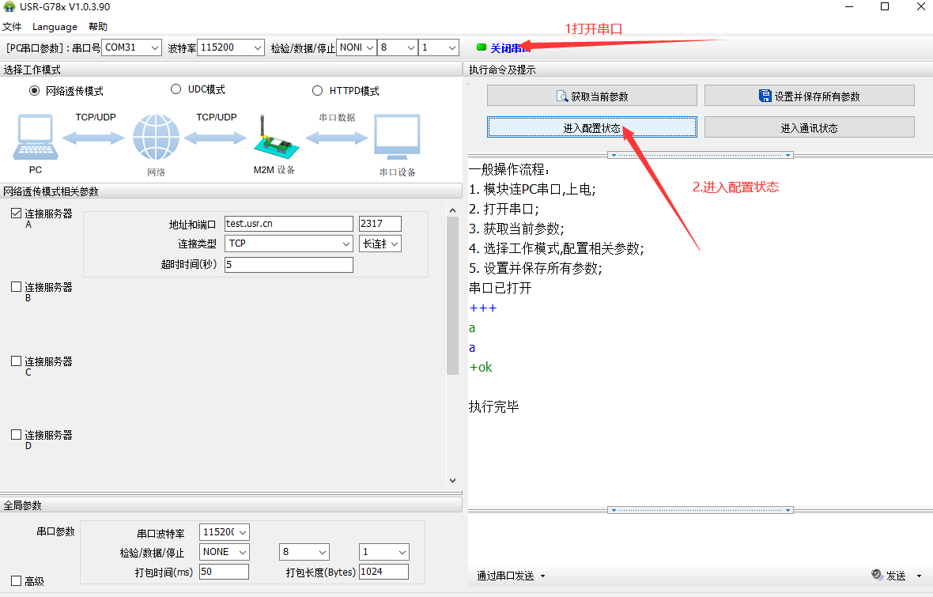Screen dimensions: 933x597
Task: Click the test.usr.cn address input field
Action: (289, 224)
